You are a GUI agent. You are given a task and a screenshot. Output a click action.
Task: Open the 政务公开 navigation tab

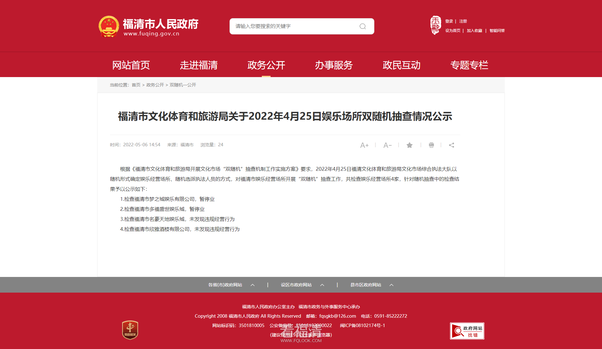tap(266, 65)
